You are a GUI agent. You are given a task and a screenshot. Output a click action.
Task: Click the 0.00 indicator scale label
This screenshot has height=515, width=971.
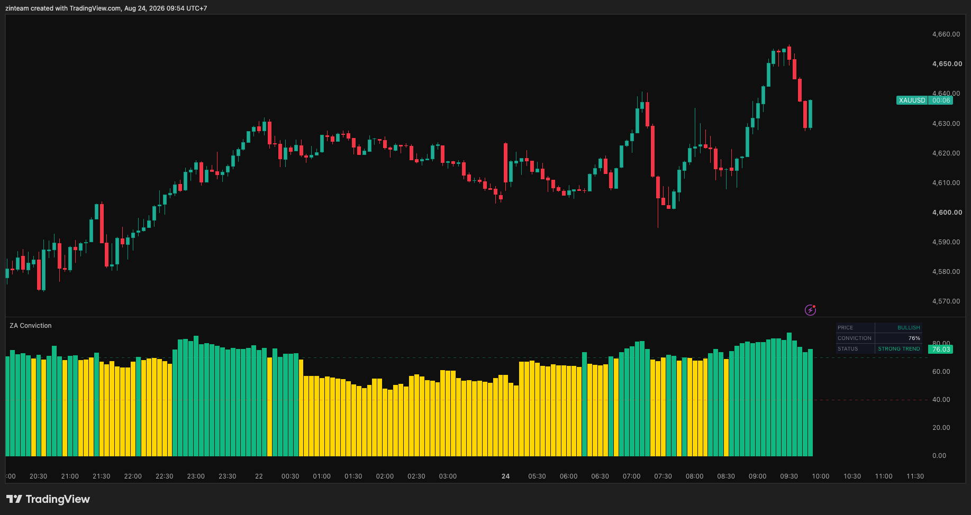tap(939, 456)
